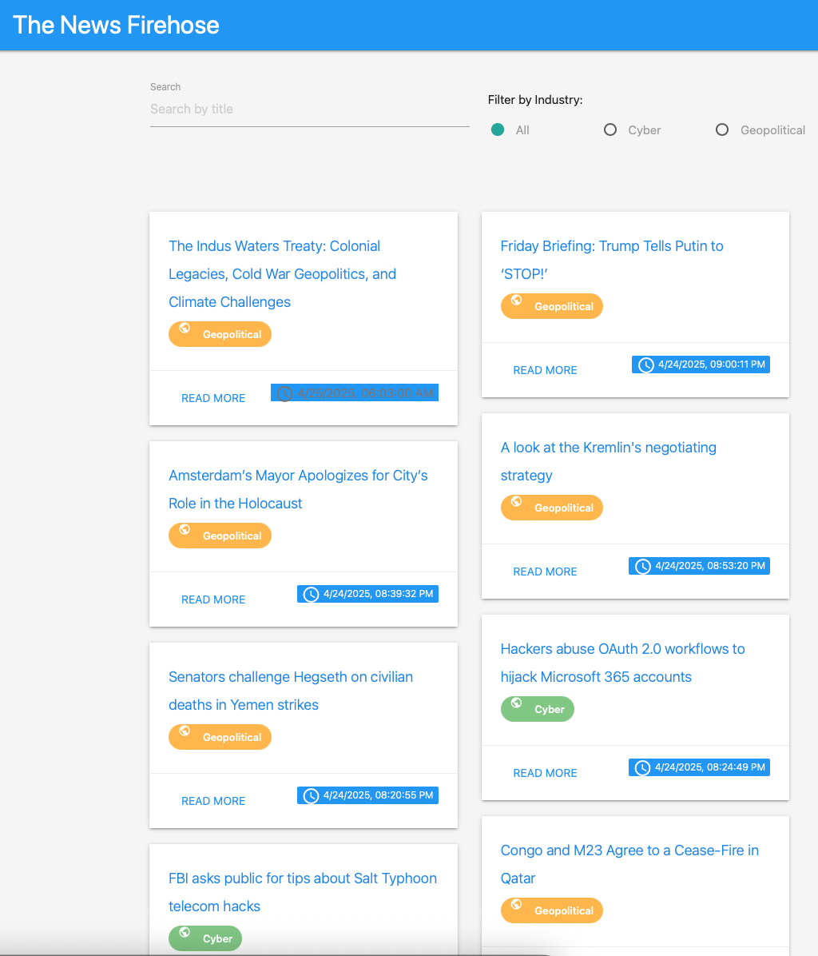Click Read More on Amsterdam's Mayor article
The width and height of the screenshot is (818, 956).
click(x=213, y=599)
